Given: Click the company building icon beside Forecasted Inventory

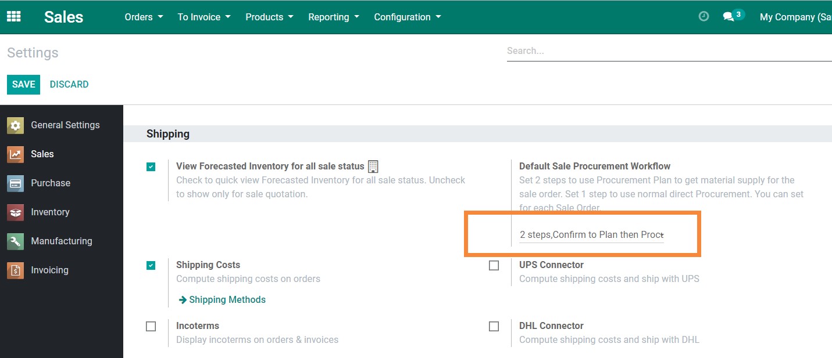Looking at the screenshot, I should point(373,167).
